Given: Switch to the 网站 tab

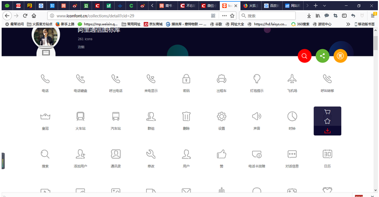Looking at the screenshot, I should pyautogui.click(x=292, y=6).
